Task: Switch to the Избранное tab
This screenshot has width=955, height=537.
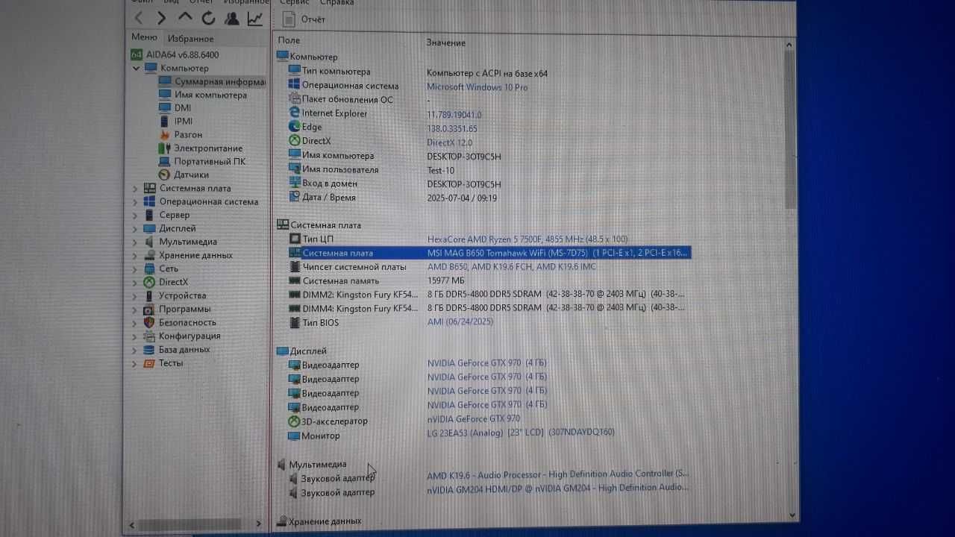Action: 190,39
